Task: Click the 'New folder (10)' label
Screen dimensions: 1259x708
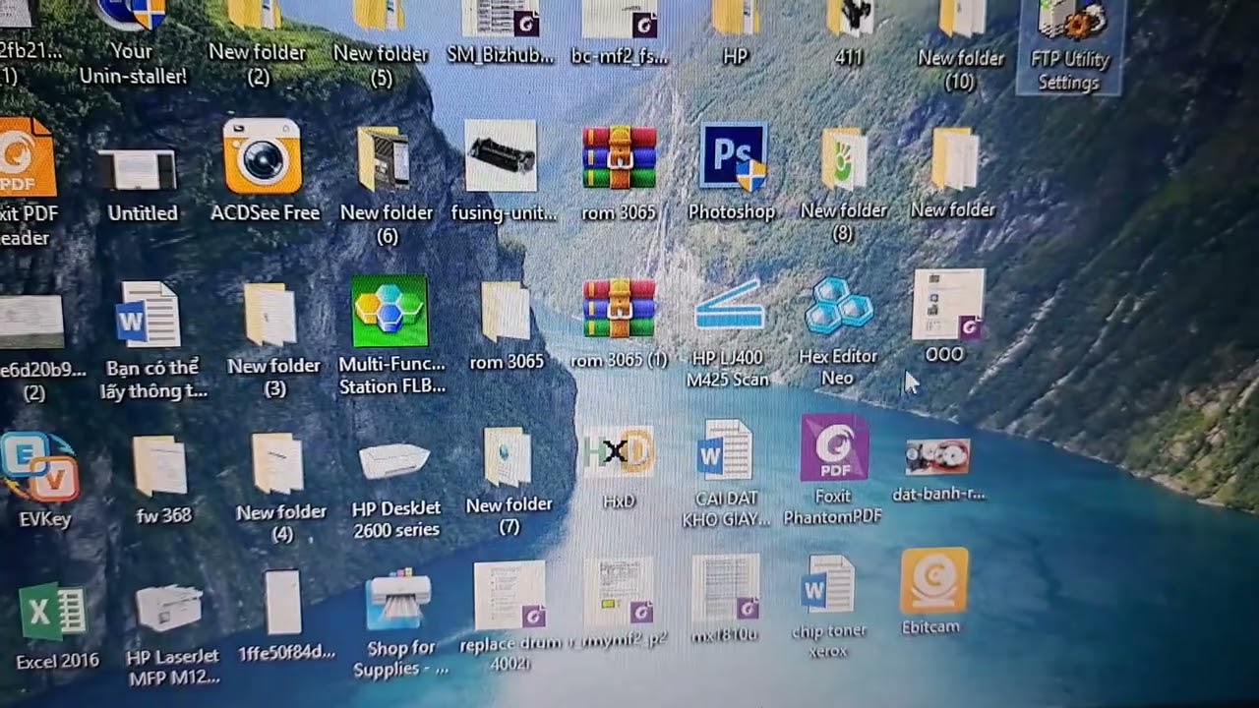Action: (x=961, y=70)
